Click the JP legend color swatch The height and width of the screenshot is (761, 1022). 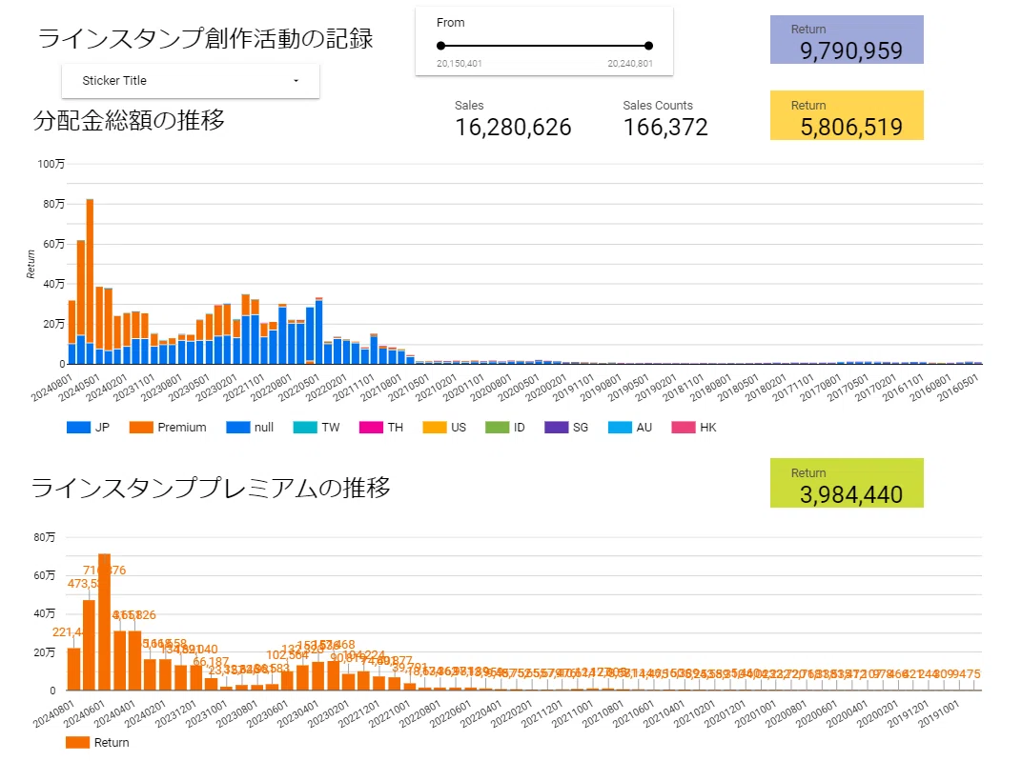[78, 427]
